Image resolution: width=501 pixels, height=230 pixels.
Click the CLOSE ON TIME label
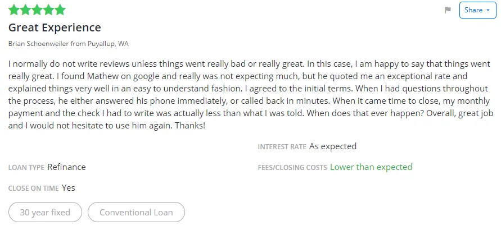[x=34, y=188]
